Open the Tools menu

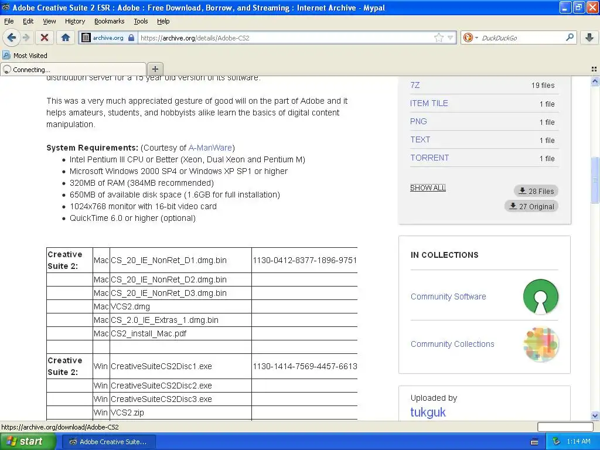[x=141, y=22]
